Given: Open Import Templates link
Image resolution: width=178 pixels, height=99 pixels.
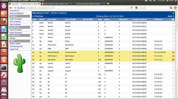Looking at the screenshot, I should click(x=16, y=30).
